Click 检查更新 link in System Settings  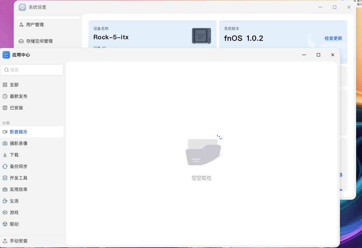pos(333,38)
